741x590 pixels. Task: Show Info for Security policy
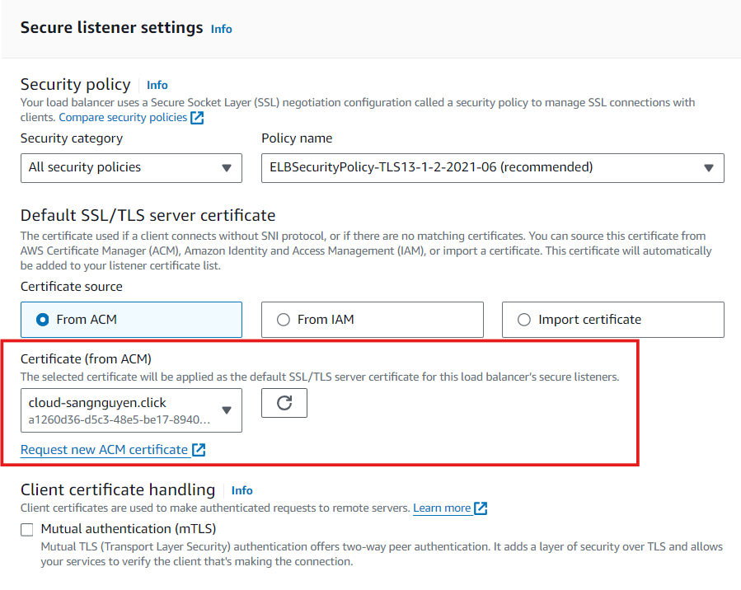click(x=157, y=85)
